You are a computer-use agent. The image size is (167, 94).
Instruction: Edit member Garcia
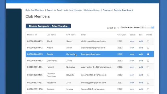pyautogui.click(x=141, y=54)
